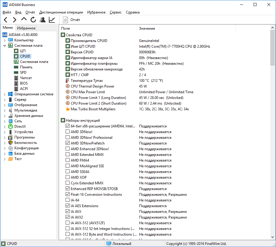Refresh the page with the circular arrow icon
Screen dimensions: 276x247
coord(33,20)
